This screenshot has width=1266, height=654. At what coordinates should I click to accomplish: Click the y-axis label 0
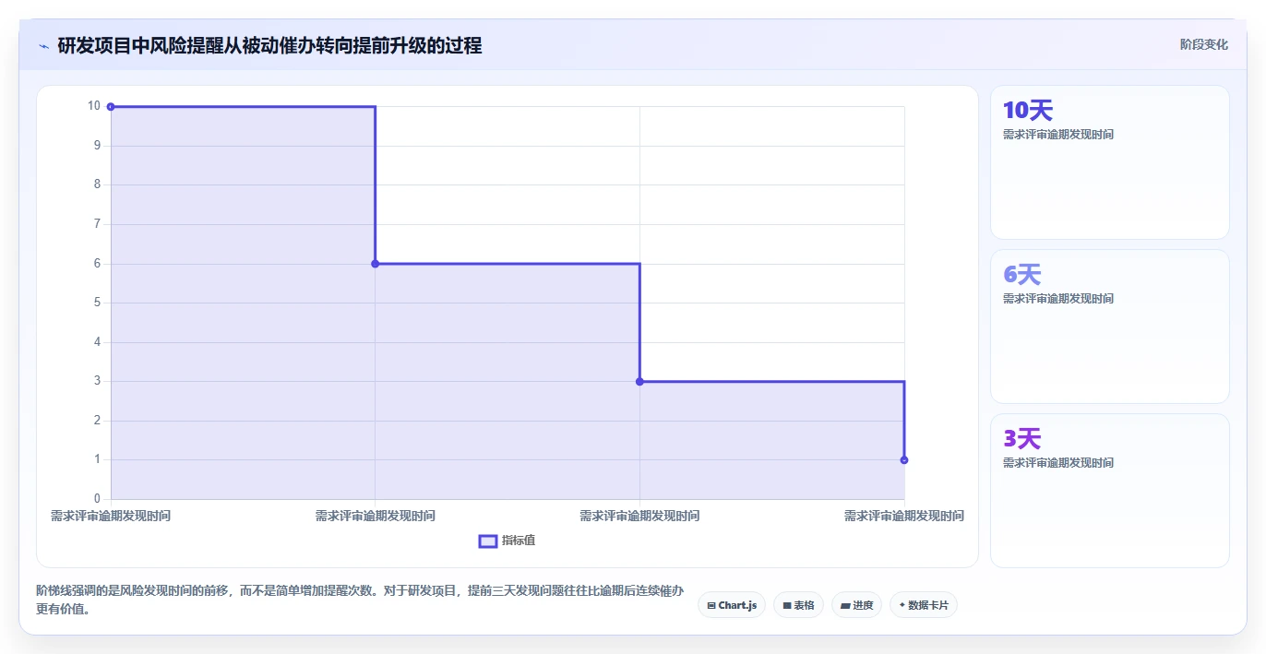(x=96, y=499)
